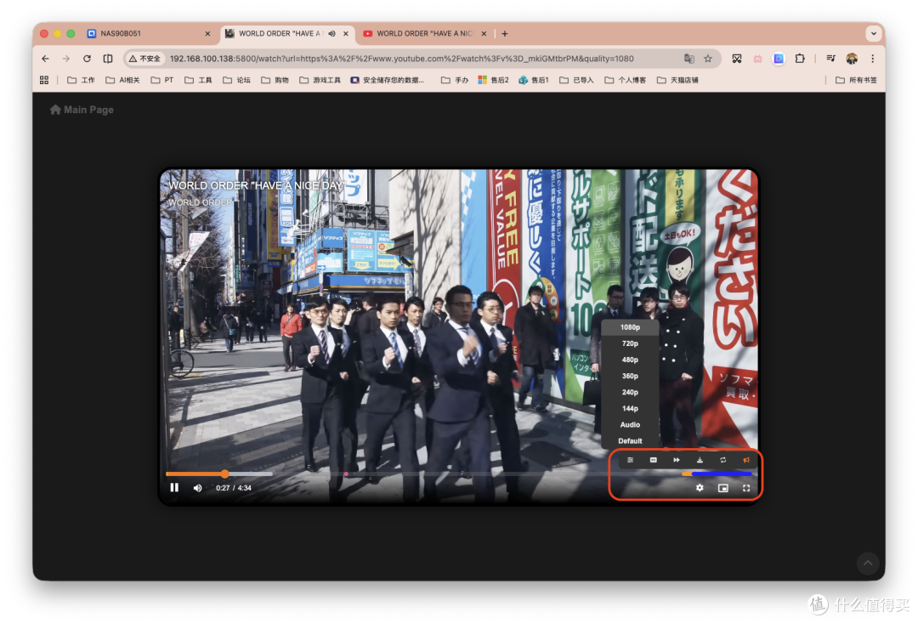
Task: Open the PT bookmark folder
Action: (162, 80)
